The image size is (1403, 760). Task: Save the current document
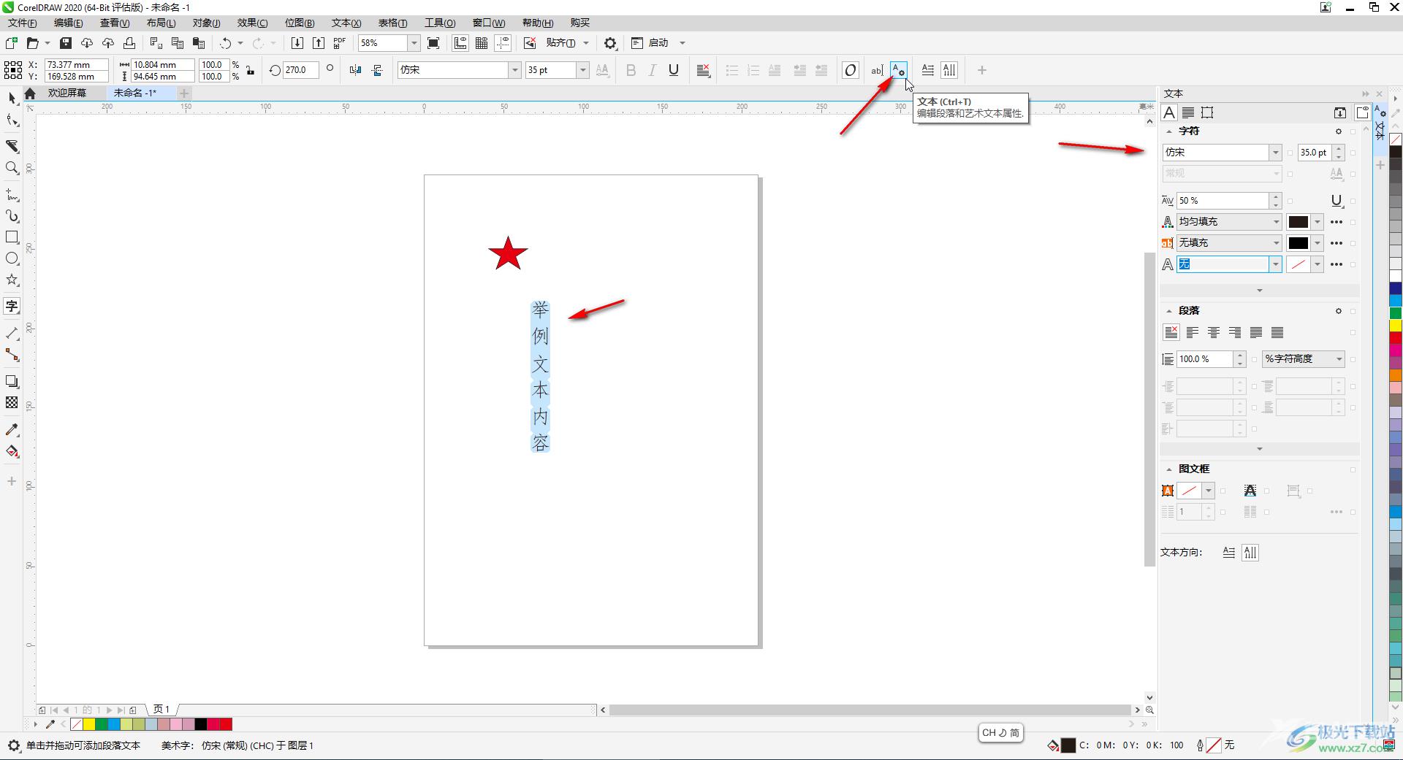pyautogui.click(x=66, y=43)
